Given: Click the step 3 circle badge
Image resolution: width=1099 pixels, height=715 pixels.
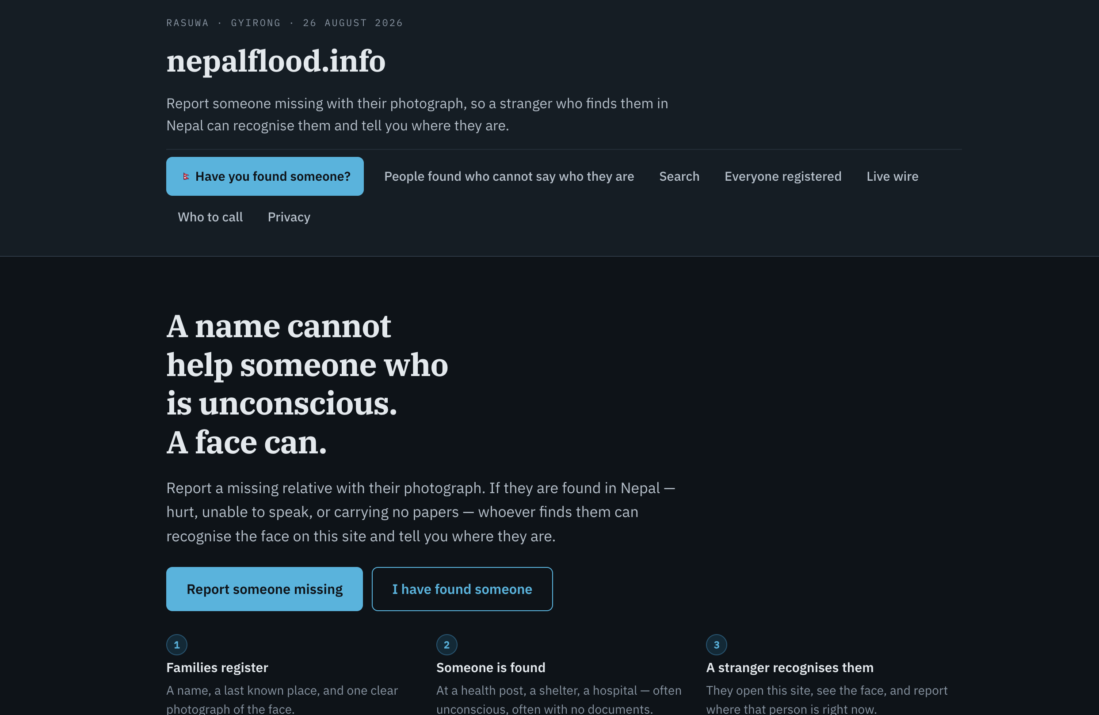Looking at the screenshot, I should (x=716, y=645).
